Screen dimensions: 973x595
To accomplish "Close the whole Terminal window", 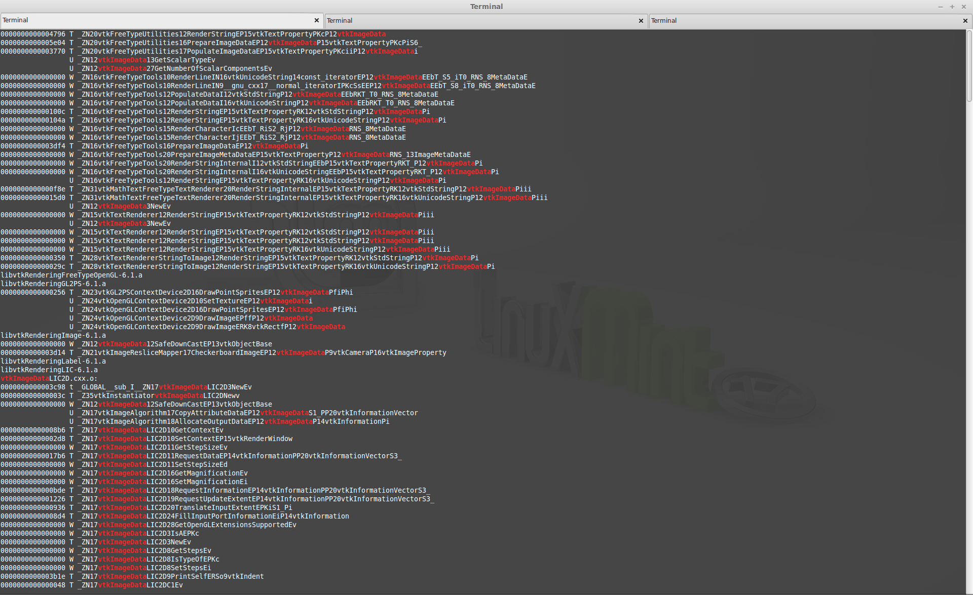I will (x=964, y=7).
